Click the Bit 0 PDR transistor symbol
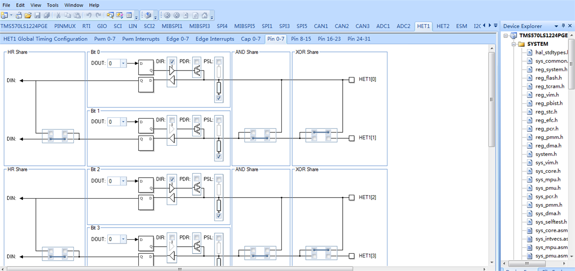575x271 pixels. point(197,71)
